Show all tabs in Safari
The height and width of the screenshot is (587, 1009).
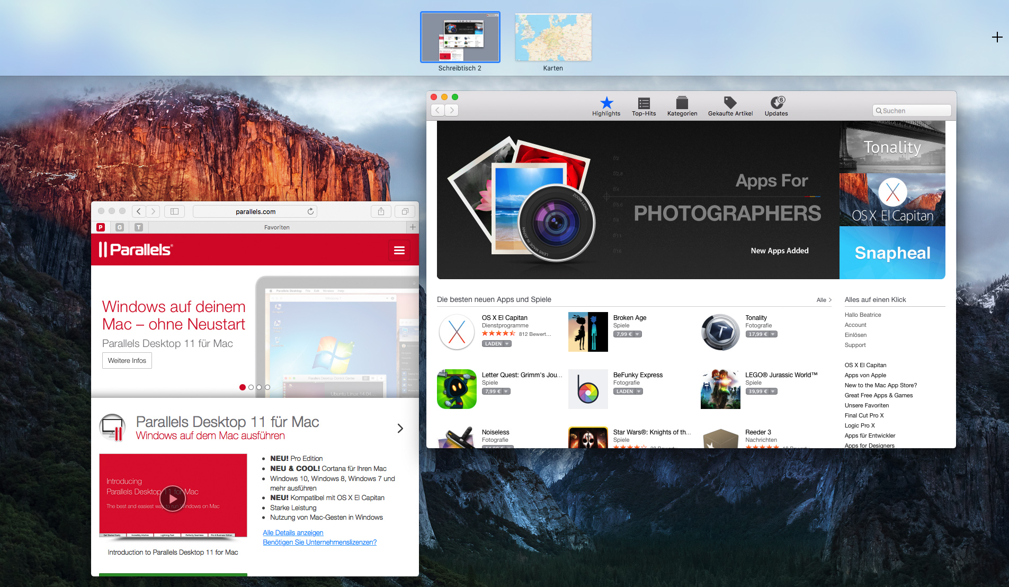pyautogui.click(x=405, y=211)
